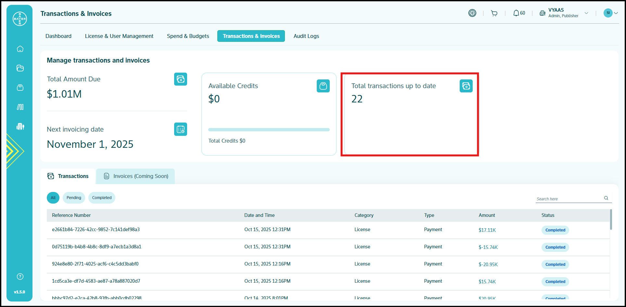Expand the SI user profile menu

(x=611, y=13)
